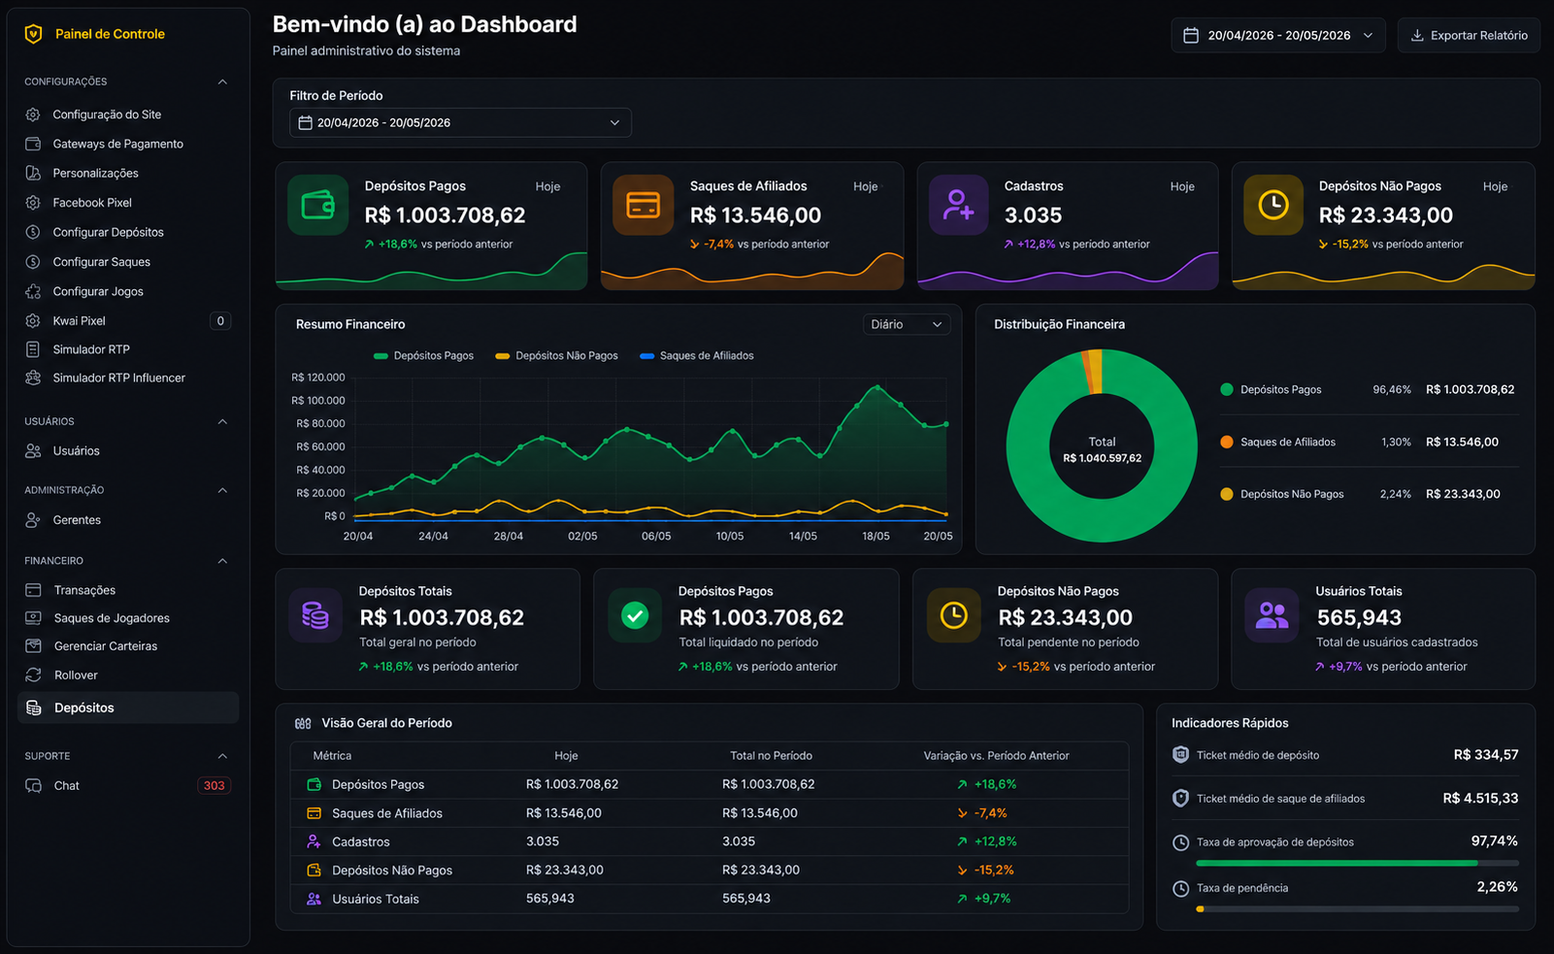This screenshot has height=954, width=1554.
Task: Click the yellow clock icon on top Depósitos Não Pagos card
Action: [1273, 205]
